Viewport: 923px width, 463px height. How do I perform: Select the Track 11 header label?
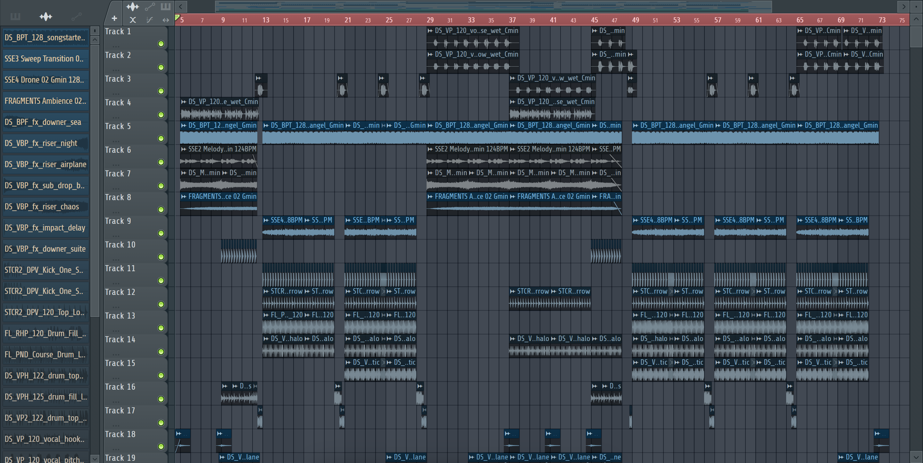point(120,268)
